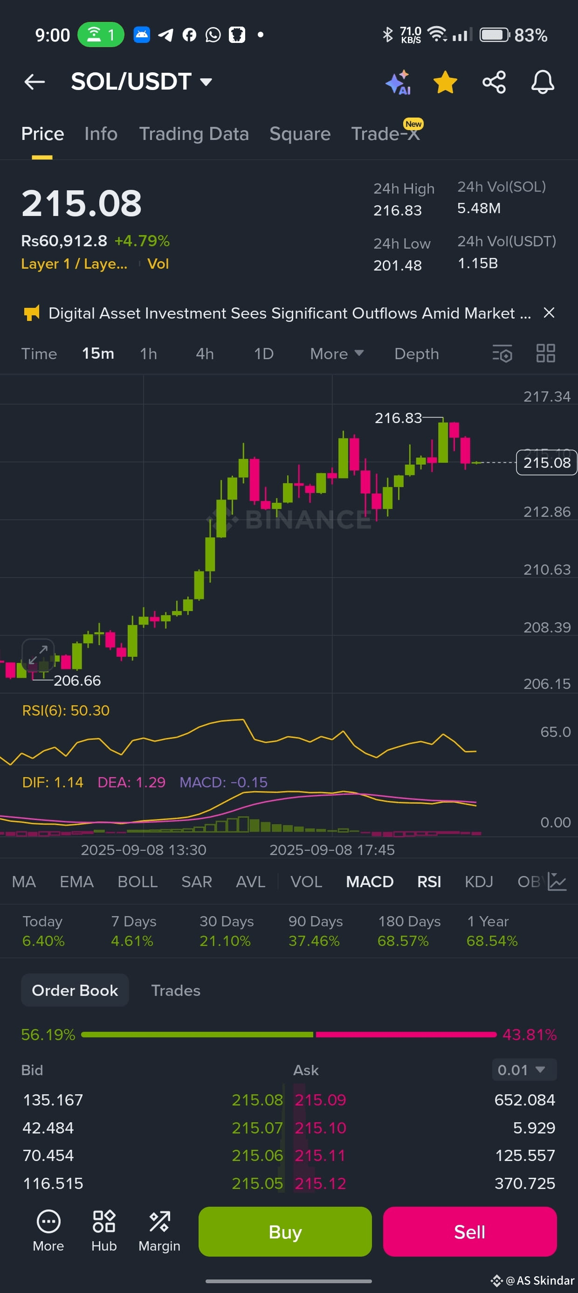Image resolution: width=578 pixels, height=1293 pixels.
Task: Expand the More intervals dropdown
Action: pyautogui.click(x=337, y=354)
